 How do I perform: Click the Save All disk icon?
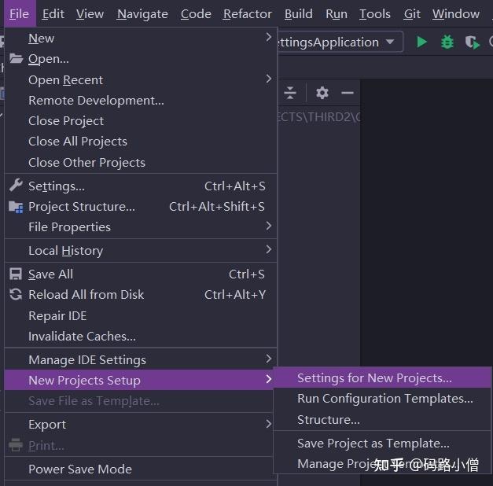pyautogui.click(x=16, y=274)
